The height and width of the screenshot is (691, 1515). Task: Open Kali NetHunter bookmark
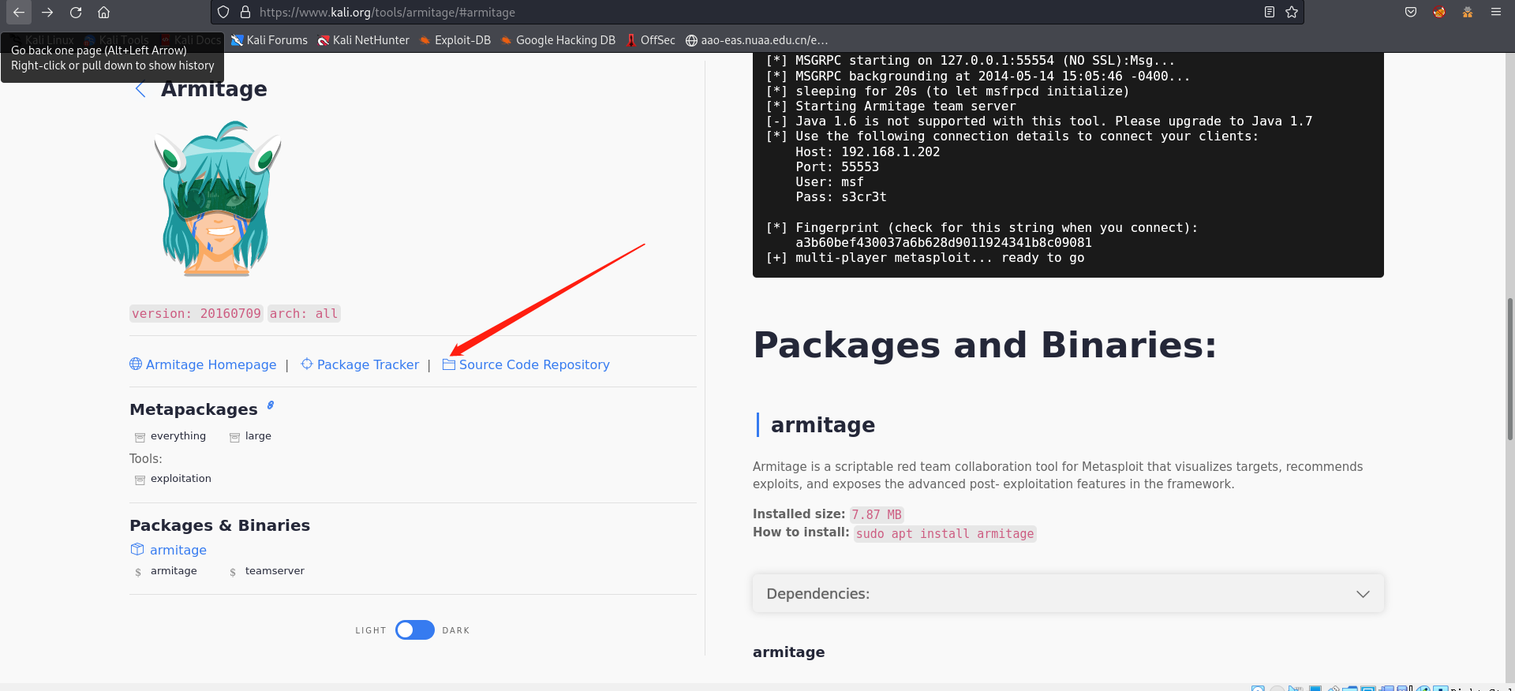(x=363, y=40)
